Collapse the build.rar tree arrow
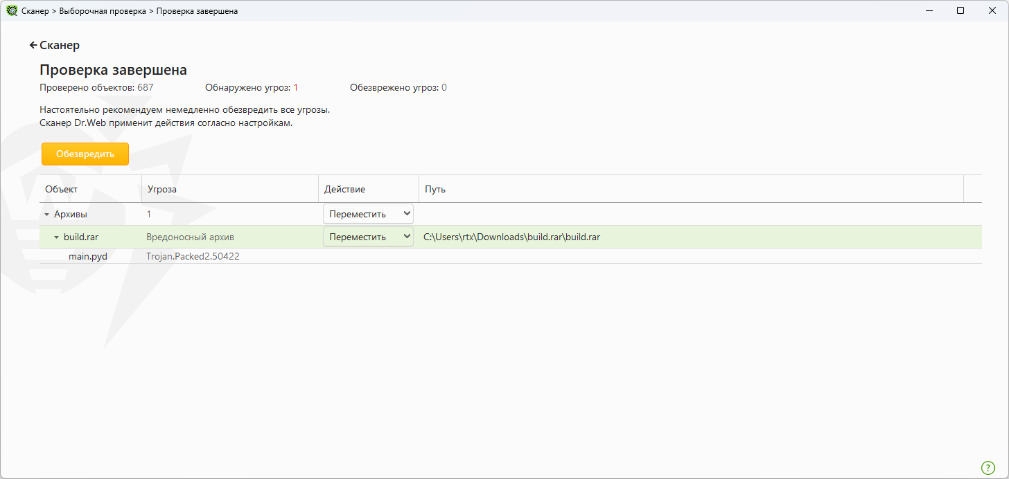 [x=57, y=237]
